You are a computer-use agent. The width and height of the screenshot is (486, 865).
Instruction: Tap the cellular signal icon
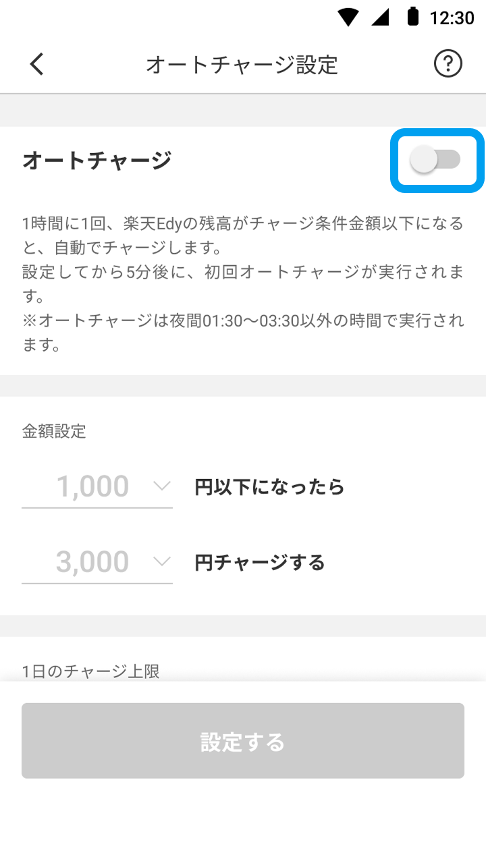point(381,18)
